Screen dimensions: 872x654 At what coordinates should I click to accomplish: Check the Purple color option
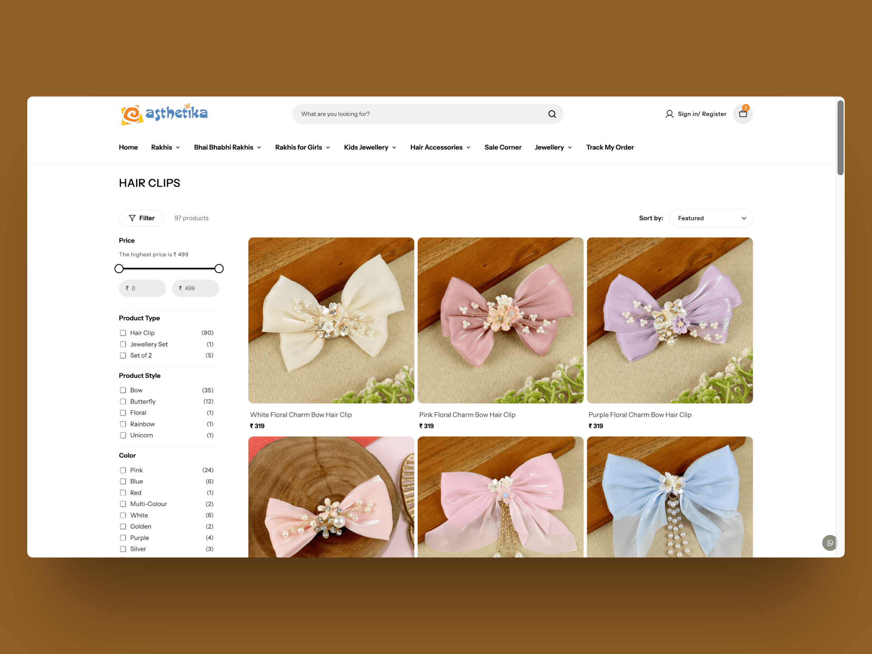pyautogui.click(x=123, y=538)
